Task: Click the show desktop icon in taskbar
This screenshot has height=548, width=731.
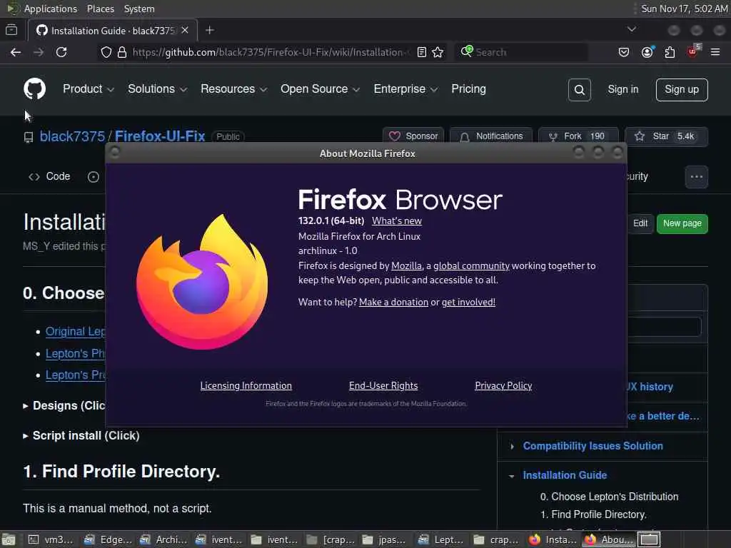Action: pos(9,539)
